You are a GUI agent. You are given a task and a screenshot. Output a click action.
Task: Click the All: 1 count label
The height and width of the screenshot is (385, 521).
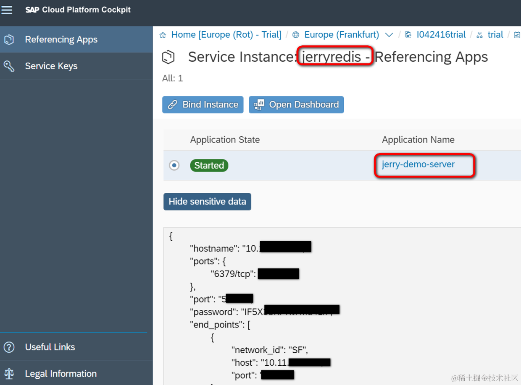173,78
